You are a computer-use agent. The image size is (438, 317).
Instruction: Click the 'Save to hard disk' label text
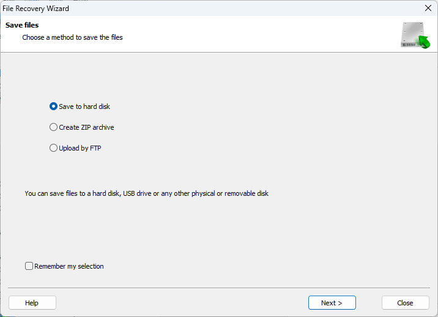[x=84, y=106]
